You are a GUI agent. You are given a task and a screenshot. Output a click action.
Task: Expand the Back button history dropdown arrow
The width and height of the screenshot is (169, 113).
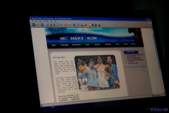(x=39, y=25)
